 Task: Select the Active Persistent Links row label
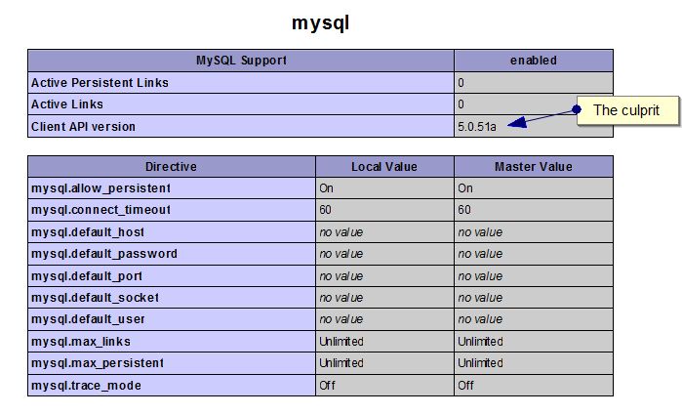click(100, 83)
